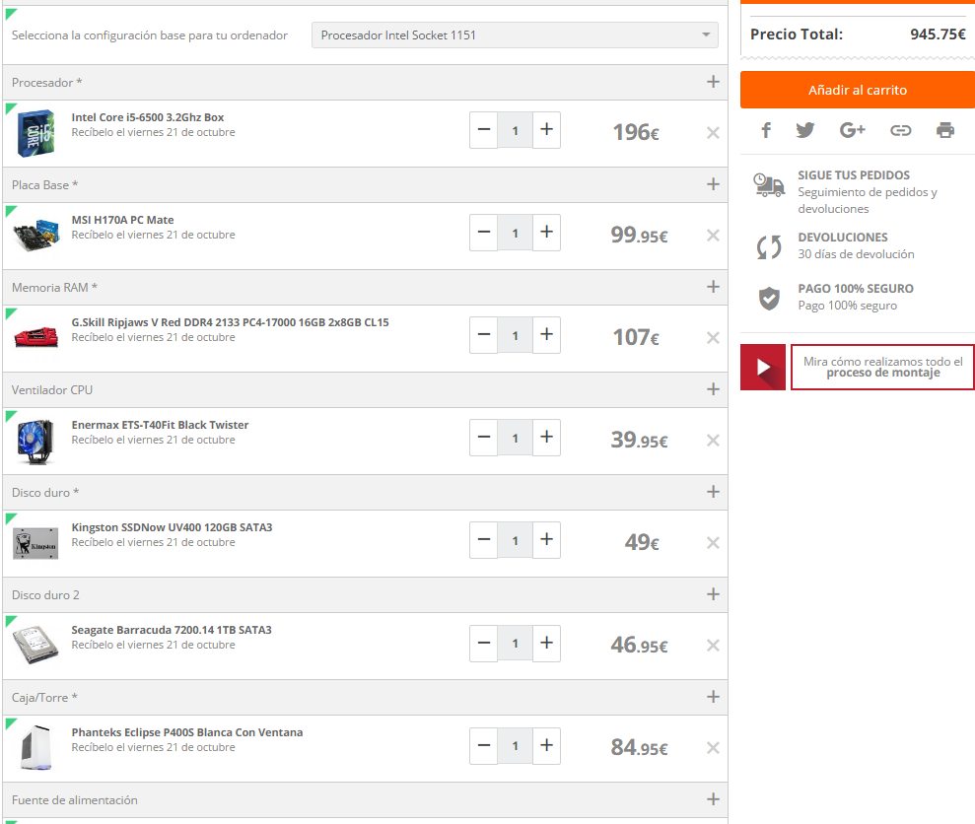
Task: Click Kingston SSD thumbnail
Action: click(x=36, y=543)
